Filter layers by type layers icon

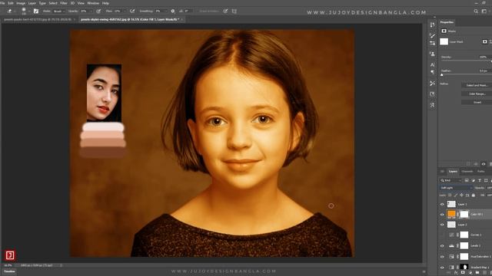tap(480, 181)
